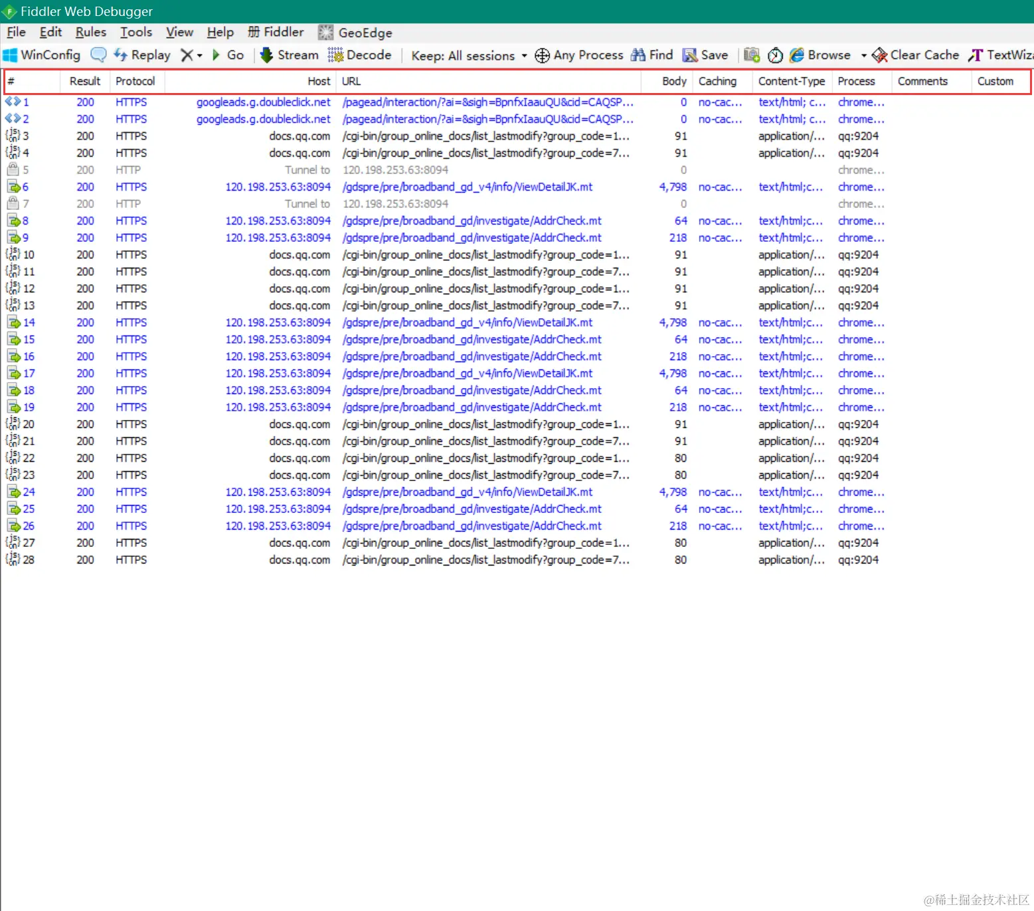
Task: Select session 6 post icon
Action: 13,187
